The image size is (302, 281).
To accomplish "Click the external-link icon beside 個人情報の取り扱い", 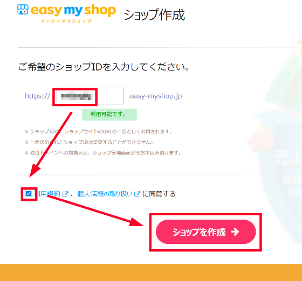I will pyautogui.click(x=137, y=194).
